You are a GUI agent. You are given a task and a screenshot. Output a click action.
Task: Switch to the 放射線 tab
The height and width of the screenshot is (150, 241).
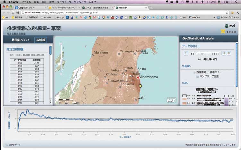pyautogui.click(x=41, y=40)
